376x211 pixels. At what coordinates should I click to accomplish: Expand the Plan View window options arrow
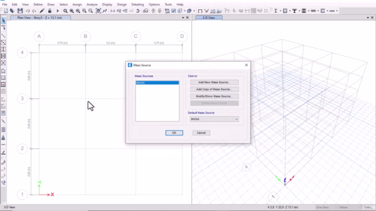pos(183,18)
